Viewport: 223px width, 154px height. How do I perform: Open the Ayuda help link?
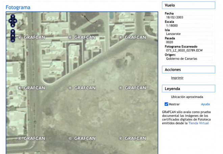pos(205,104)
